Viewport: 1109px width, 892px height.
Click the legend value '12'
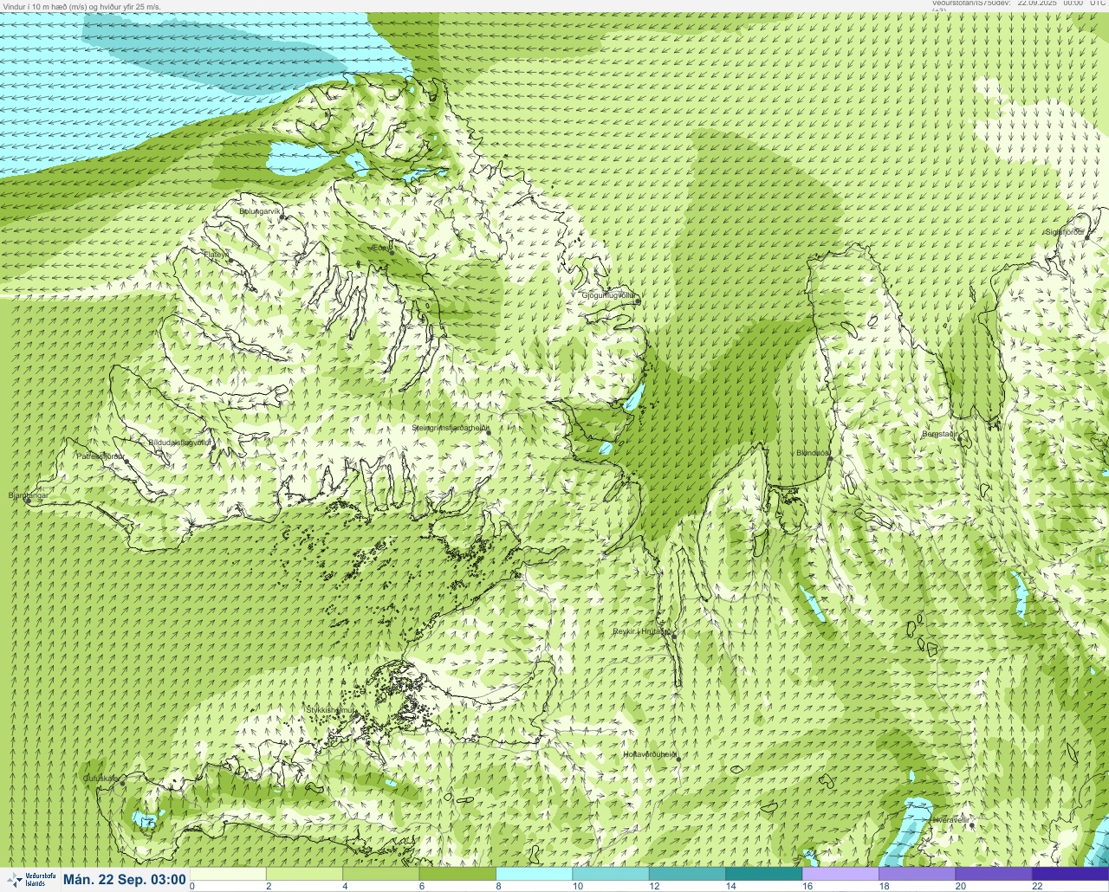tap(653, 887)
